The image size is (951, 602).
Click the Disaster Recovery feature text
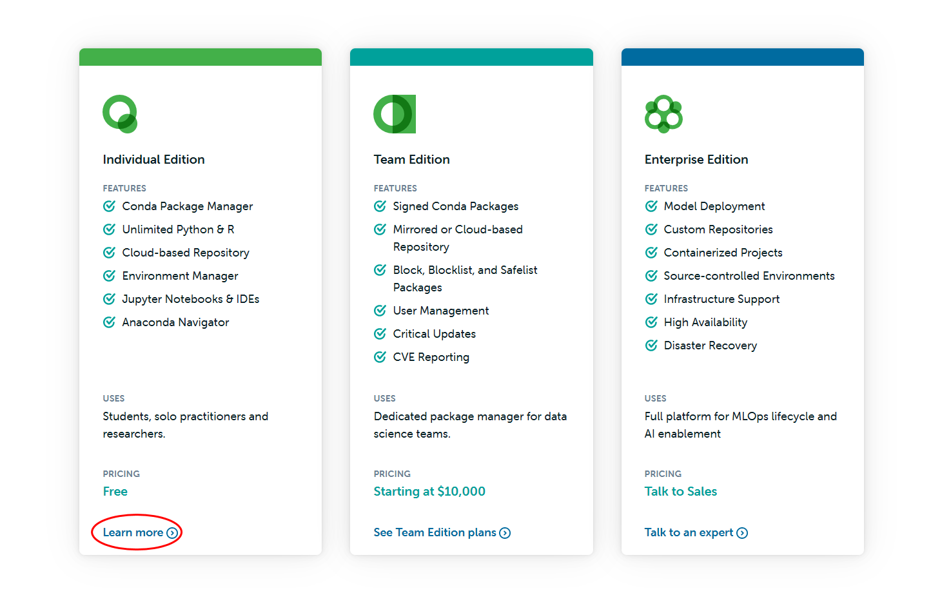[711, 345]
